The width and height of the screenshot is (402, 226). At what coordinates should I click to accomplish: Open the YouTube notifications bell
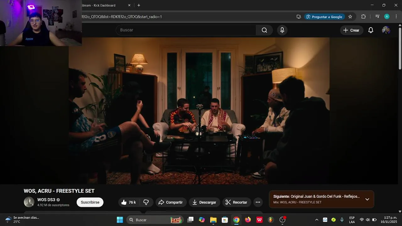[x=371, y=30]
